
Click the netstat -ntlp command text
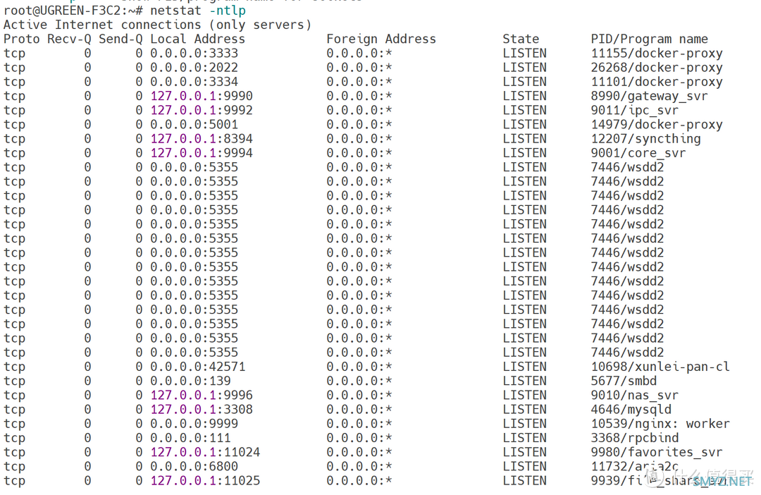pyautogui.click(x=197, y=11)
